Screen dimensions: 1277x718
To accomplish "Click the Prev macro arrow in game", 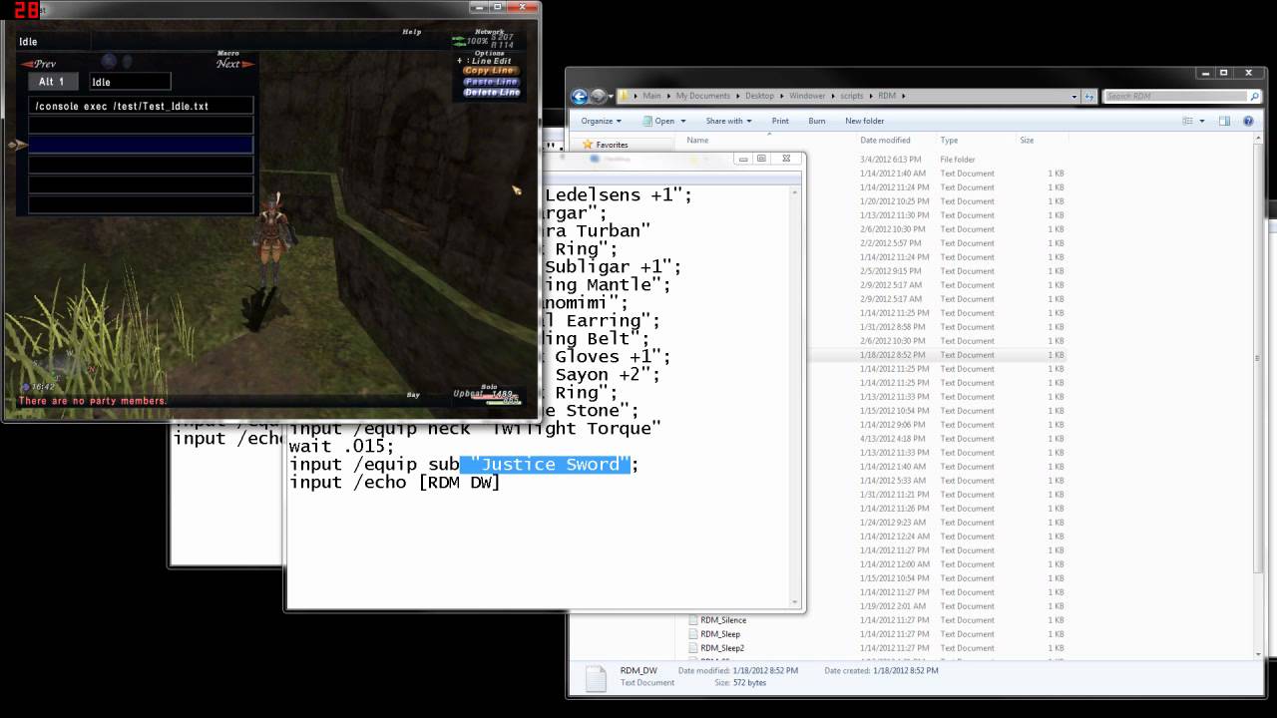I will [x=41, y=64].
